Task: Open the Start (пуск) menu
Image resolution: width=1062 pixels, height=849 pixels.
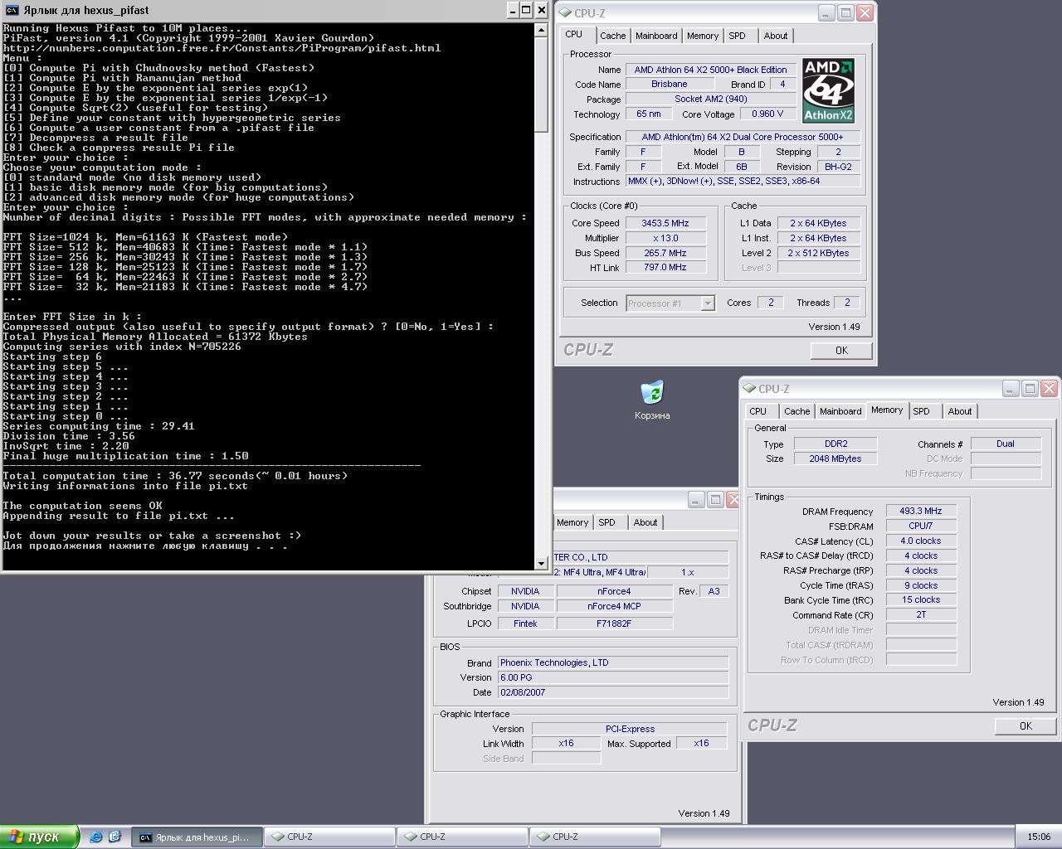Action: click(x=39, y=837)
